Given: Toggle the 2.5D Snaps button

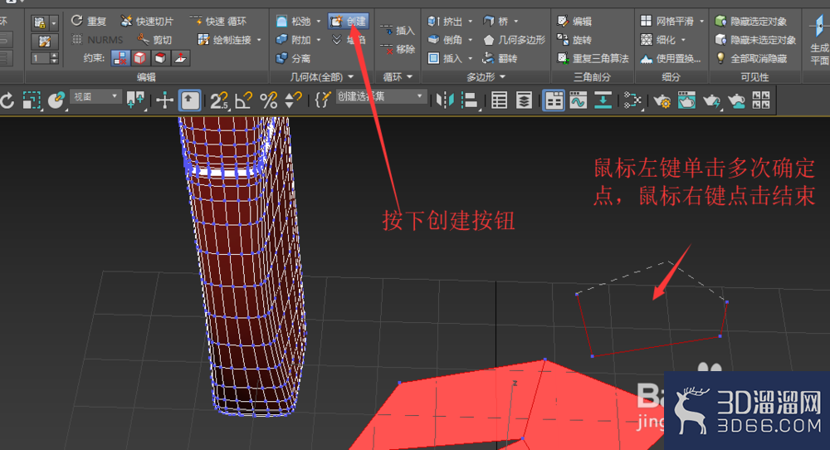Looking at the screenshot, I should 218,100.
